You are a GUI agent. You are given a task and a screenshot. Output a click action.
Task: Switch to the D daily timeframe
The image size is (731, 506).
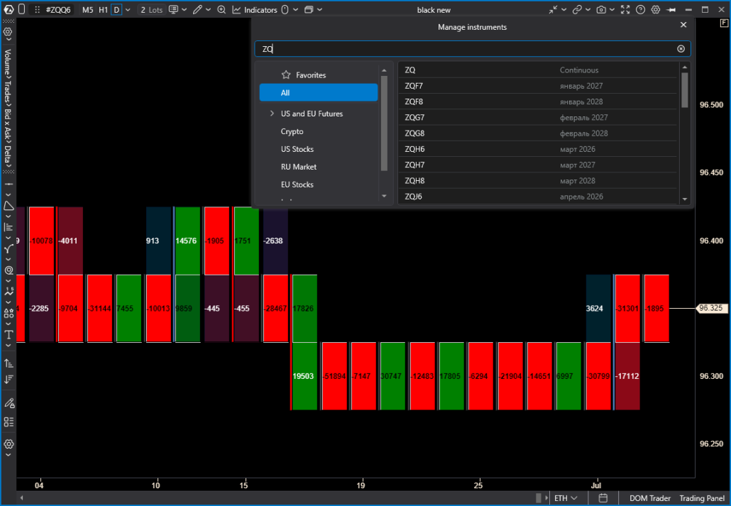pyautogui.click(x=116, y=9)
